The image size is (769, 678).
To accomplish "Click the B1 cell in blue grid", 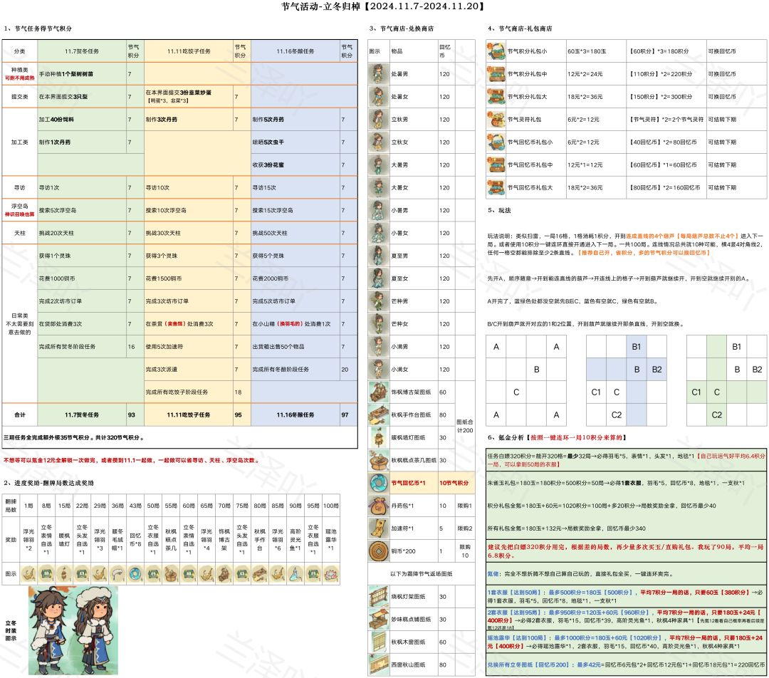I will 637,346.
